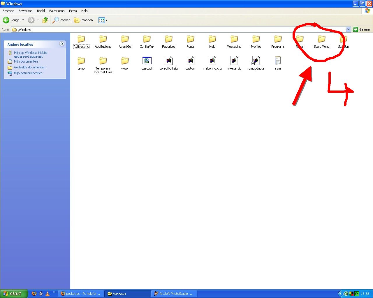Click the Zoeken search button
Screen dimensions: 373x298
61,20
